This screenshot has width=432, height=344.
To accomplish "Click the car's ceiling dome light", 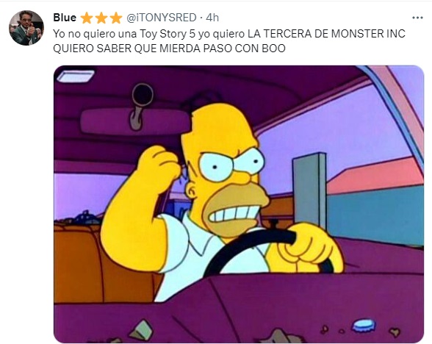I will (76, 76).
